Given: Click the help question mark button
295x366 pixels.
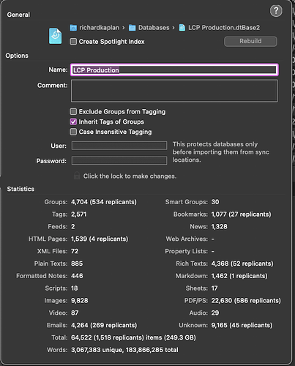Looking at the screenshot, I should click(276, 11).
